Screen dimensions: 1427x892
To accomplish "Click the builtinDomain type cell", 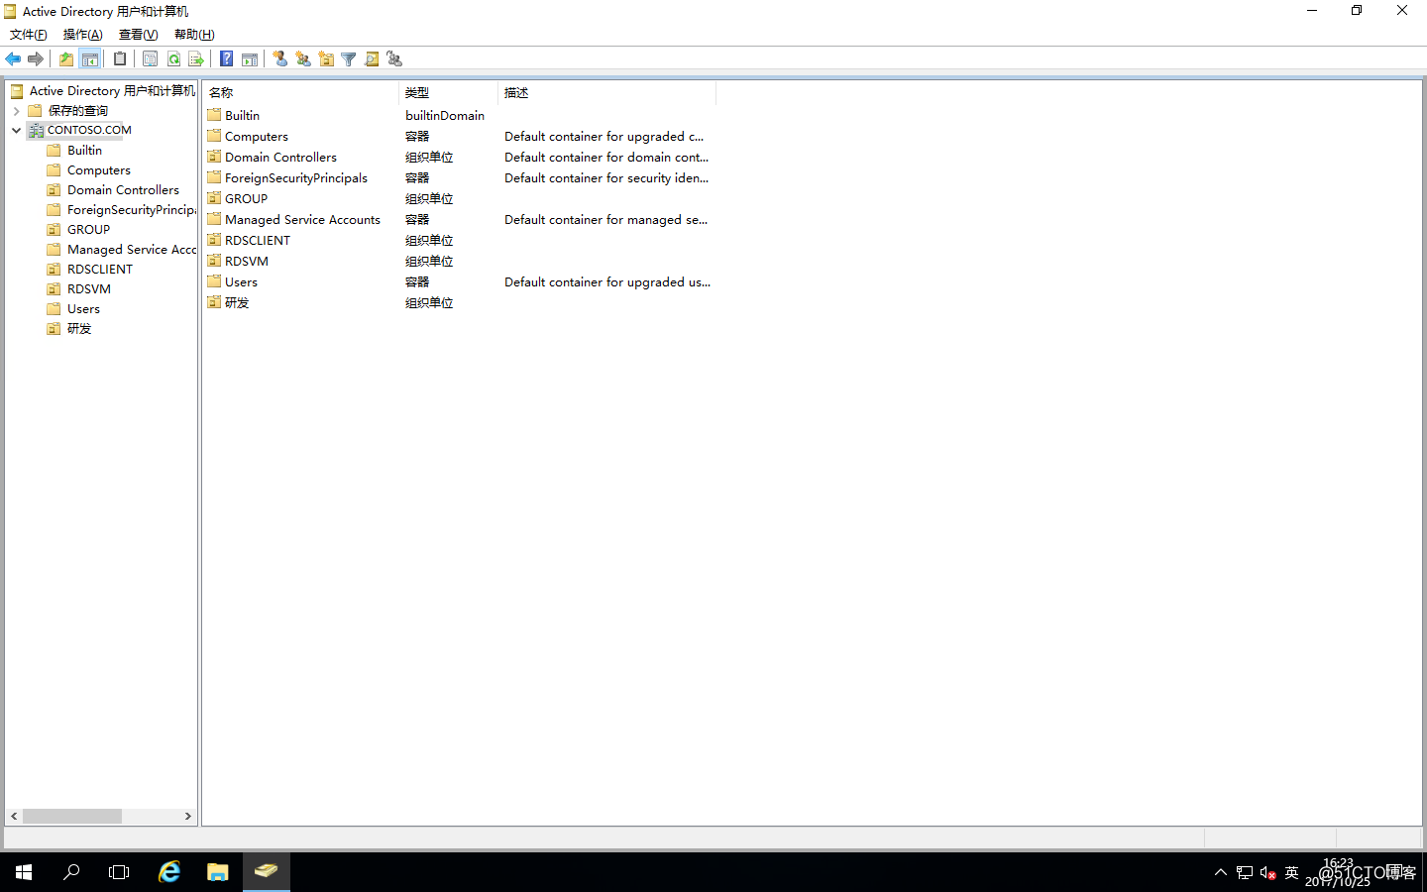I will pos(445,116).
